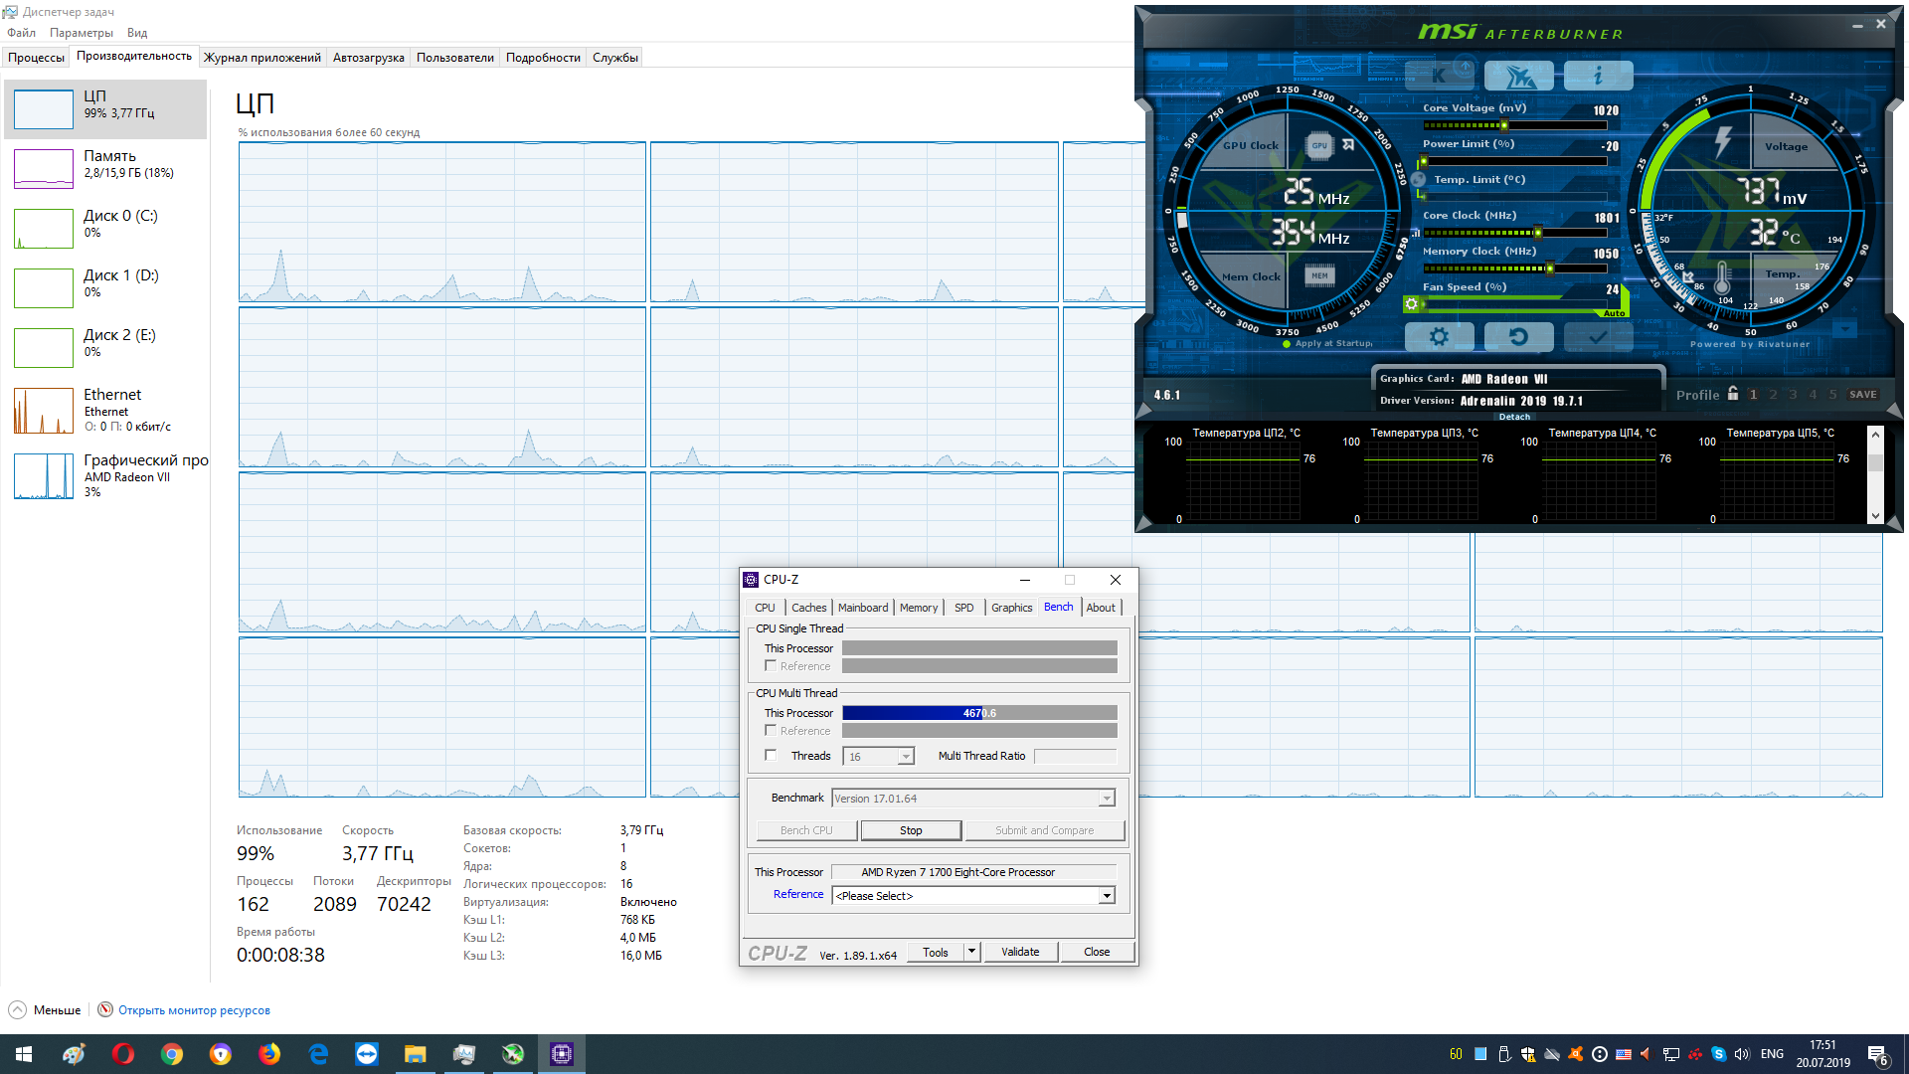Expand the Reference processor dropdown
The width and height of the screenshot is (1909, 1074).
(1106, 896)
